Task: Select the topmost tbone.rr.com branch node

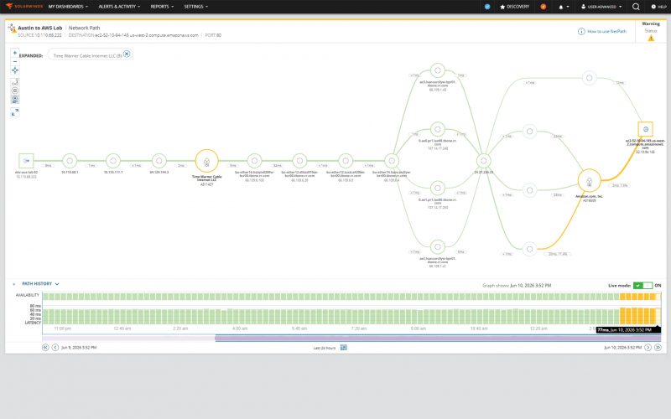Action: [x=437, y=70]
